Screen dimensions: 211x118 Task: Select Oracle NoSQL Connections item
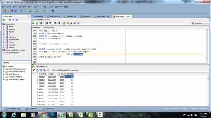[x=15, y=50]
